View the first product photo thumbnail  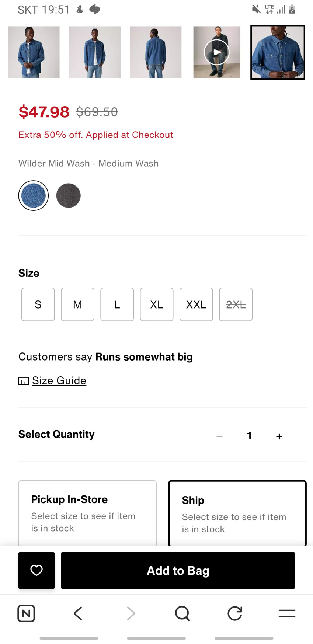(34, 52)
